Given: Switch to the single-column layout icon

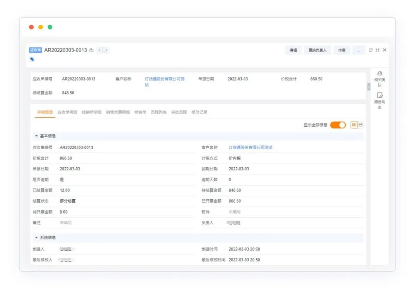Looking at the screenshot, I should pyautogui.click(x=360, y=125).
